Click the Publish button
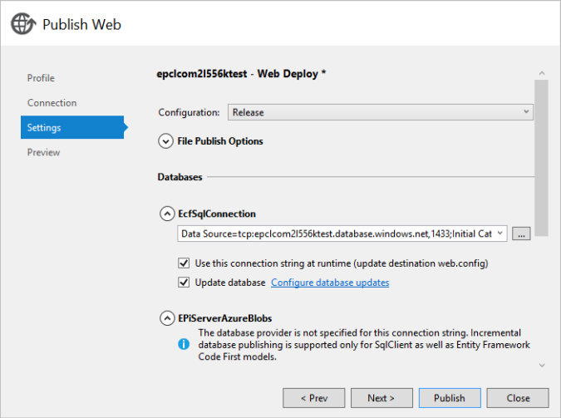 coord(450,398)
